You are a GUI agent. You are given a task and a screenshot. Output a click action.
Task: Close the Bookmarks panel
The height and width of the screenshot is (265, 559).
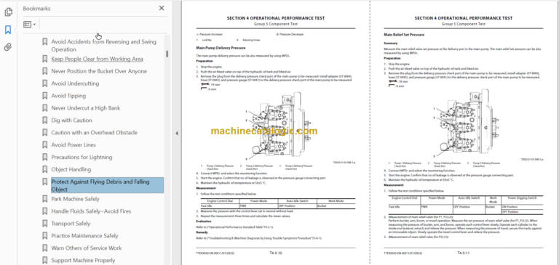[162, 8]
